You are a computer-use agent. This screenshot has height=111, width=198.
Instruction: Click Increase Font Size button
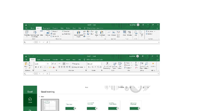tap(53, 64)
